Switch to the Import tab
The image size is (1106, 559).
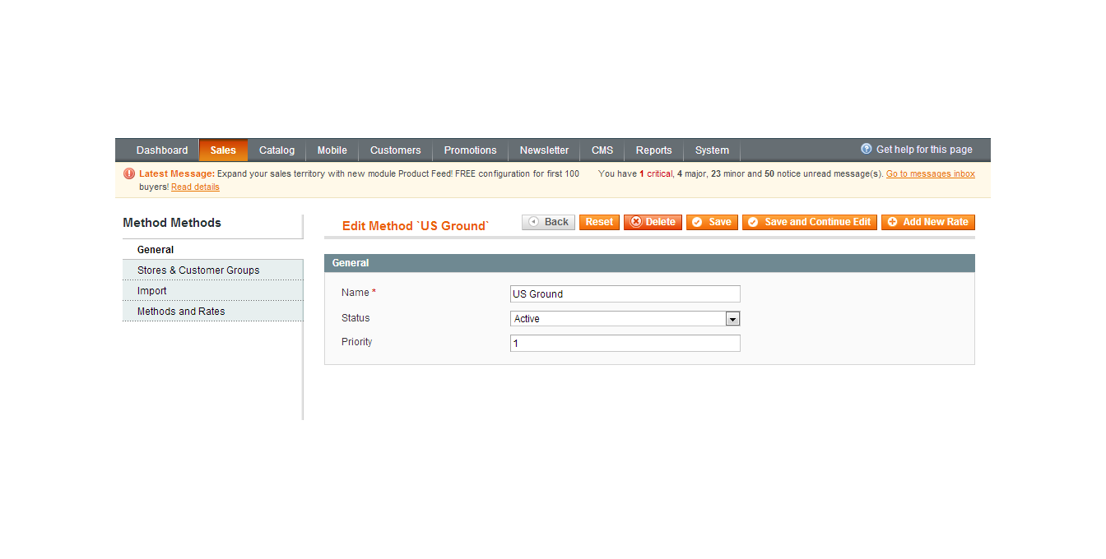click(x=212, y=291)
